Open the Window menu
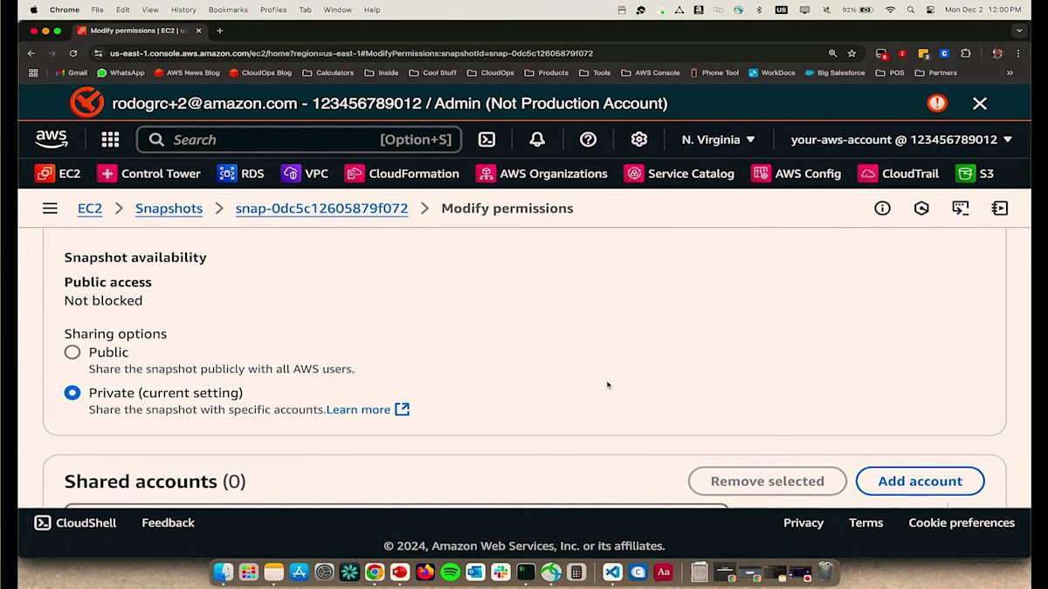This screenshot has height=589, width=1048. click(337, 10)
